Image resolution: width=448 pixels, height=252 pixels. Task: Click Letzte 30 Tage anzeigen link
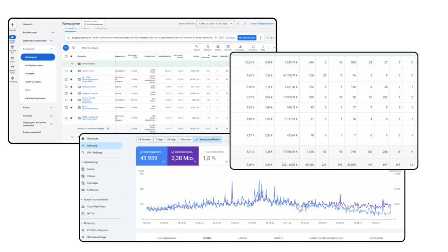[262, 23]
